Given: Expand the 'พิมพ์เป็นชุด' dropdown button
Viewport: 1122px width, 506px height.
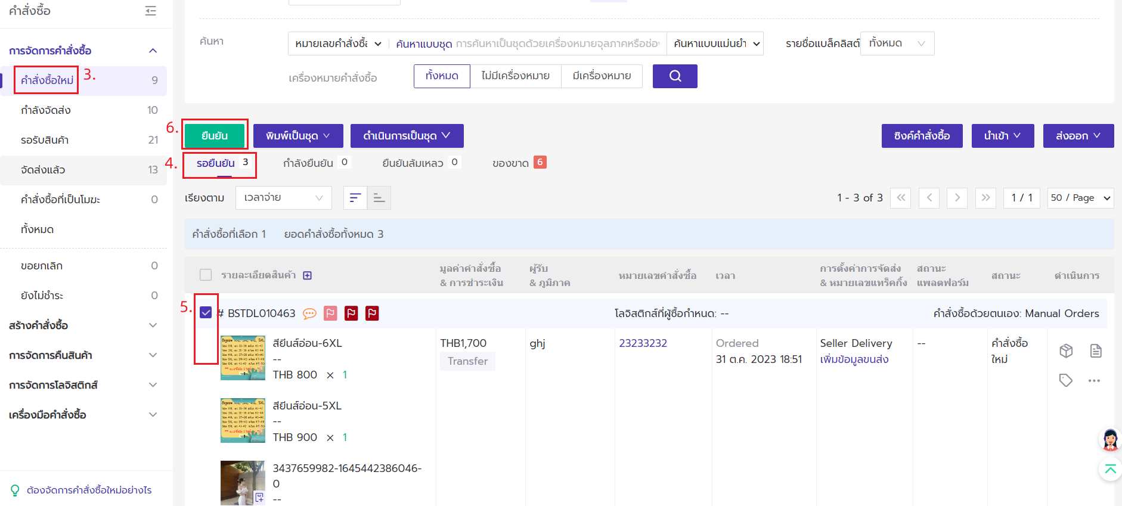Looking at the screenshot, I should tap(297, 136).
